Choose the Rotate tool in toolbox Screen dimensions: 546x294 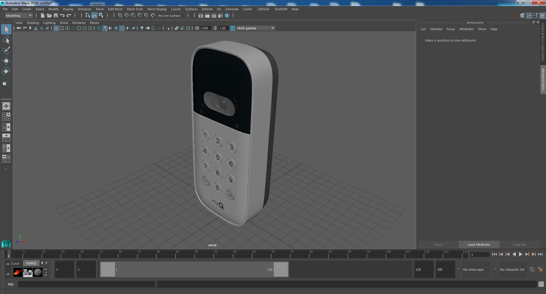tap(6, 71)
